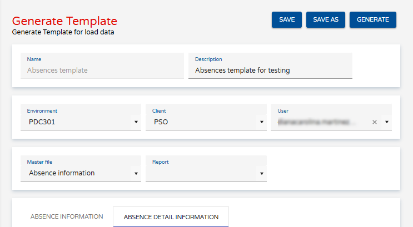Expand the Report dropdown arrow
Viewport: 413px width, 227px height.
(262, 174)
